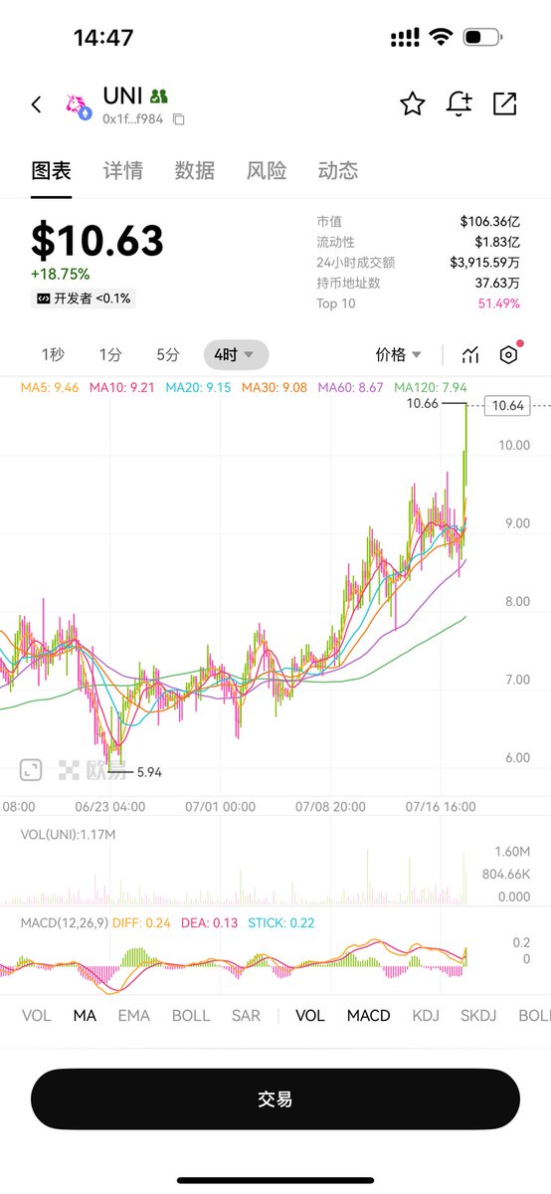
Task: Toggle the BOLL indicator
Action: click(x=191, y=1015)
